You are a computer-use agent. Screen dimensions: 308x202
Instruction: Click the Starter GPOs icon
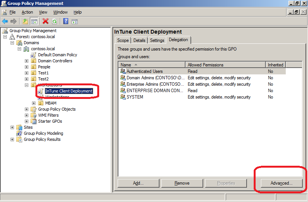coord(34,121)
